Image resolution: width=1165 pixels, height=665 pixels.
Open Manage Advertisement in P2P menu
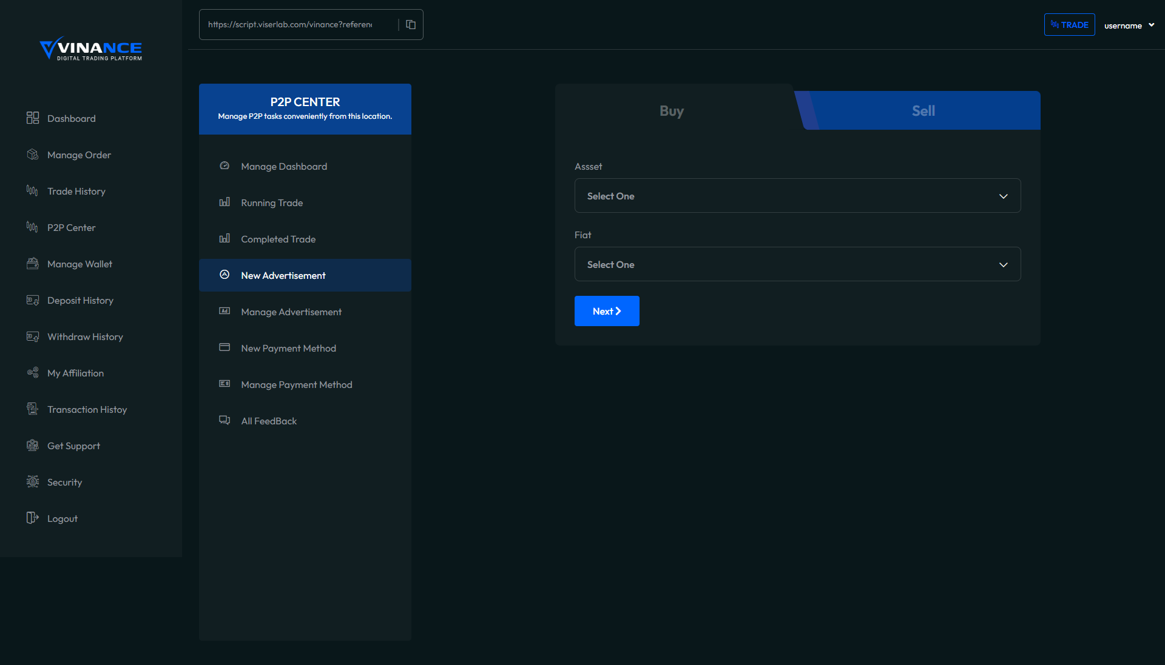(291, 312)
